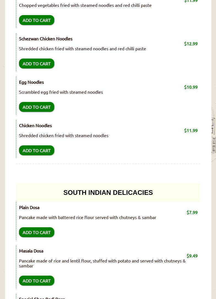This screenshot has width=216, height=299.
Task: Add Masala Dosa to cart
Action: click(37, 281)
